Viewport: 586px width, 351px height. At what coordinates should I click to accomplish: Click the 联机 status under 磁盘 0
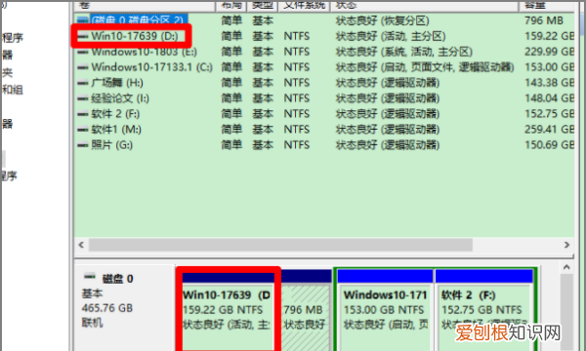pyautogui.click(x=93, y=323)
